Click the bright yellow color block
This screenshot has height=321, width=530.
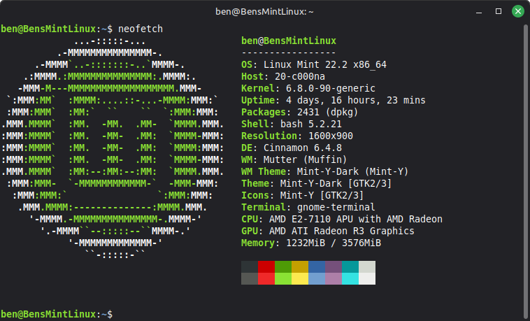coord(299,278)
